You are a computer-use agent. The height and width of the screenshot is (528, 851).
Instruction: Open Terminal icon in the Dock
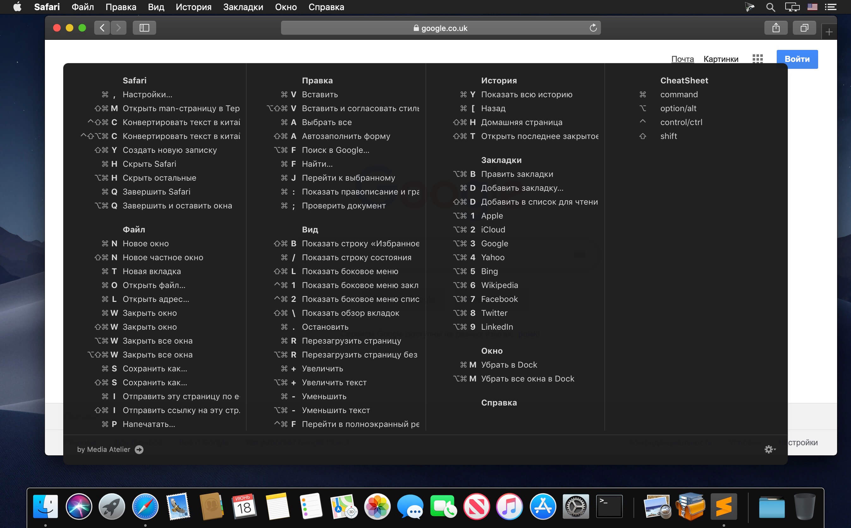pos(609,506)
